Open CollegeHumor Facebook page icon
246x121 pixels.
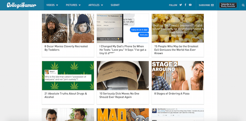point(185,5)
